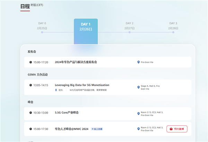Screen dimensions: 208x142
Task: Click location pin in 华为人才峰会 row
Action: pos(138,129)
